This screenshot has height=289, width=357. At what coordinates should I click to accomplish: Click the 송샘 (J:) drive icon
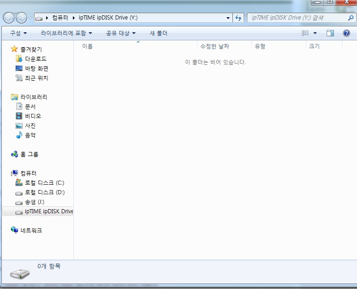tap(19, 203)
